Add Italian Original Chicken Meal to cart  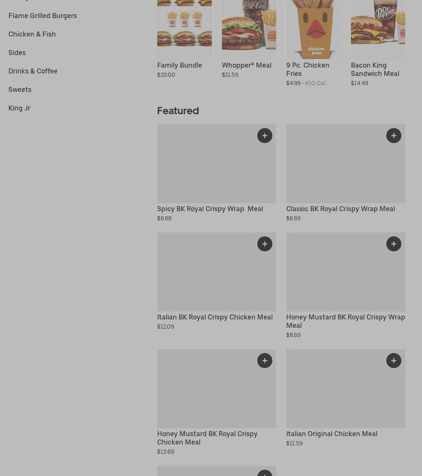click(x=394, y=360)
